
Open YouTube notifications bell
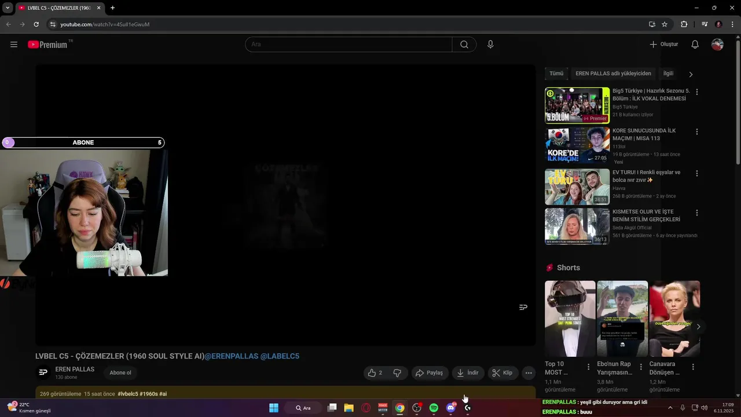pyautogui.click(x=695, y=45)
